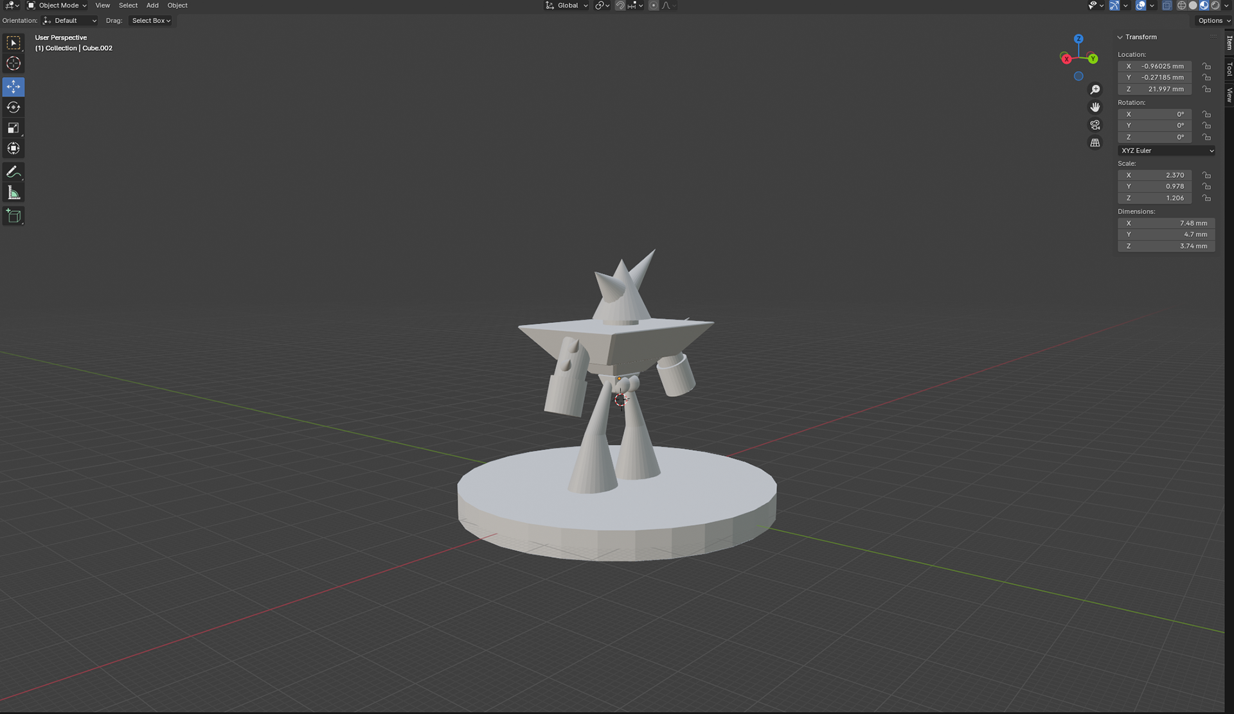The width and height of the screenshot is (1234, 714).
Task: Open the overlays options dropdown arrow
Action: pos(1152,5)
